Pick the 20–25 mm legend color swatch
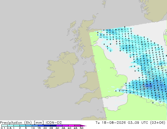 pos(47,126)
